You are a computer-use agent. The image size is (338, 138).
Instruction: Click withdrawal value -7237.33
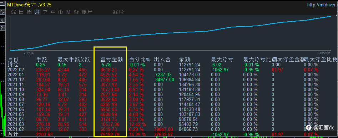(163, 74)
